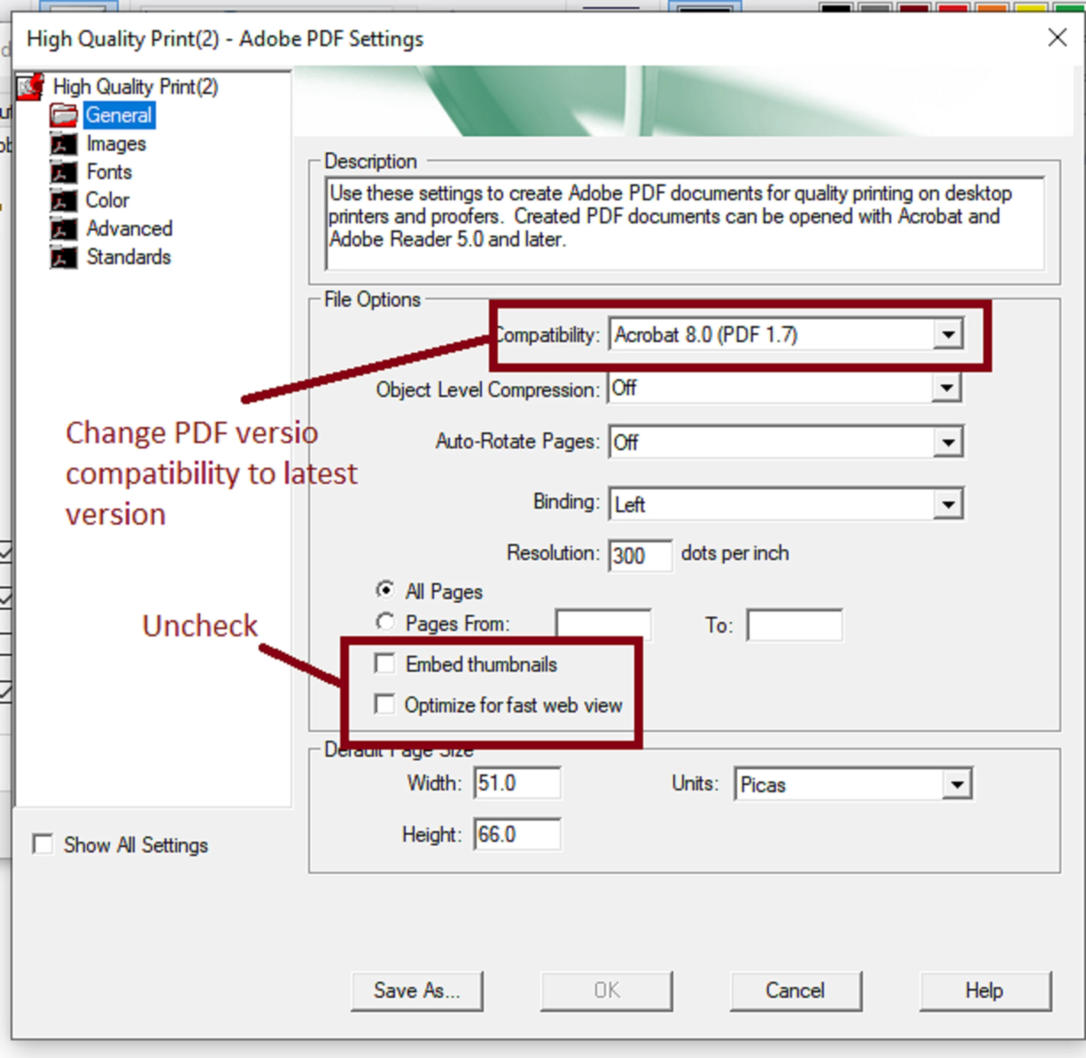Click the Advanced settings icon
The height and width of the screenshot is (1058, 1086).
pyautogui.click(x=64, y=229)
